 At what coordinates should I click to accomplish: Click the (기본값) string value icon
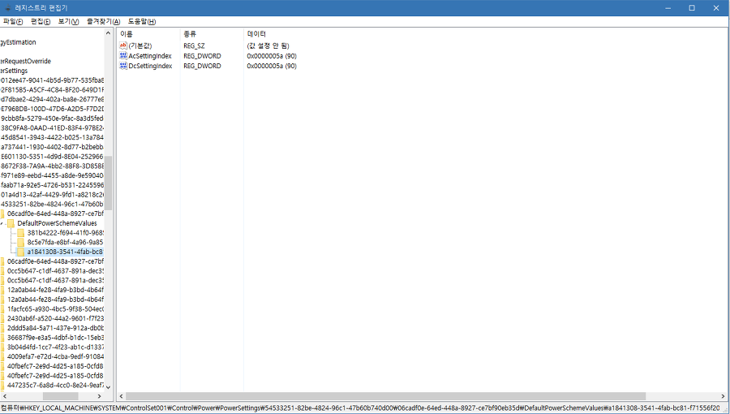pos(123,46)
